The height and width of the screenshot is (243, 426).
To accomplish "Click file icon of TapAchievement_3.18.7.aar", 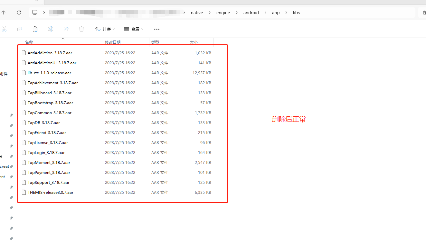I will coord(24,83).
